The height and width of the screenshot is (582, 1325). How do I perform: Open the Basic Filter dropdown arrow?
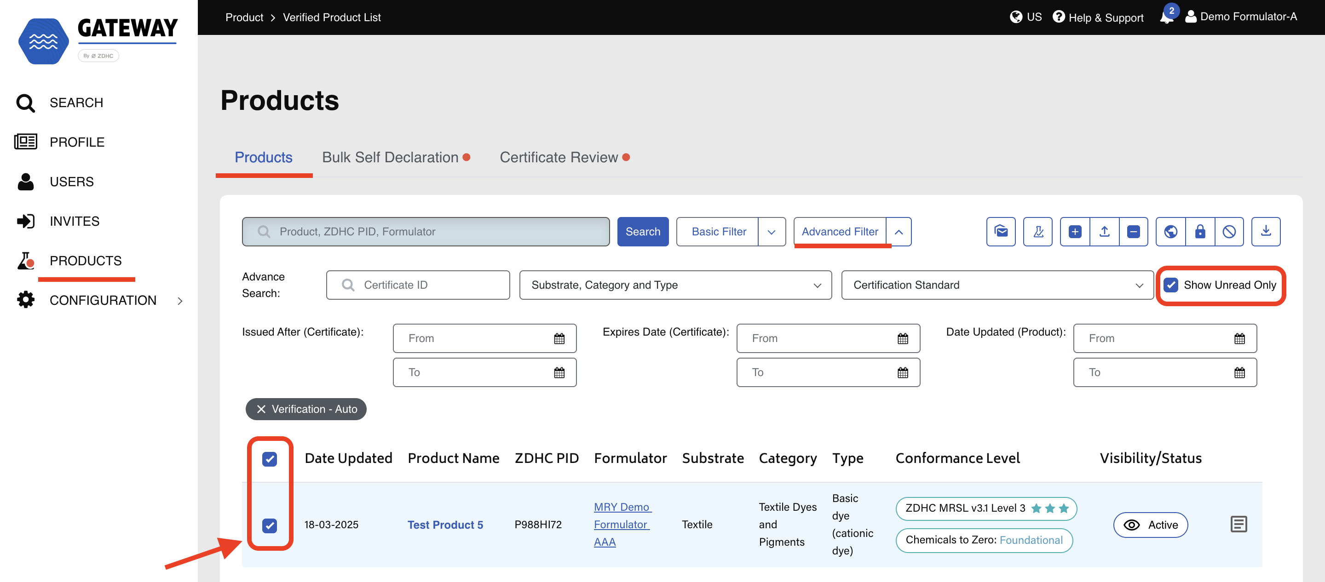771,232
